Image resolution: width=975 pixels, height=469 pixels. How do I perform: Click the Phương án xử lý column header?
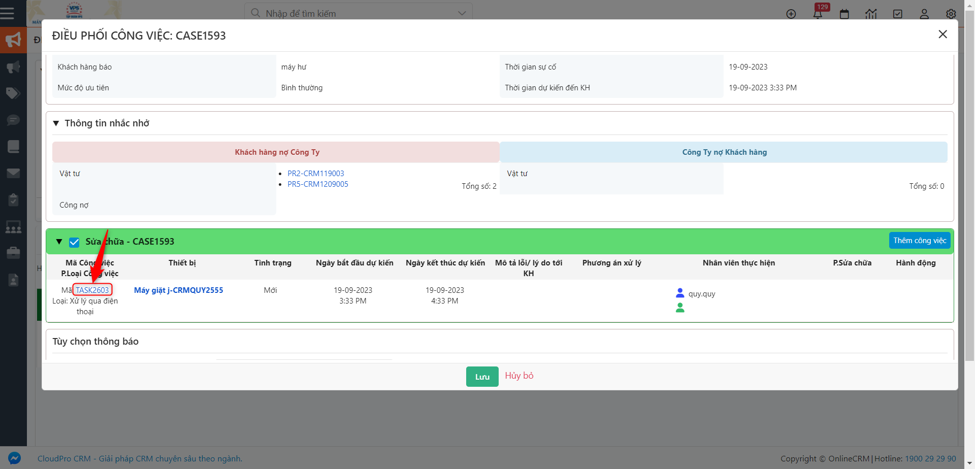click(x=612, y=263)
